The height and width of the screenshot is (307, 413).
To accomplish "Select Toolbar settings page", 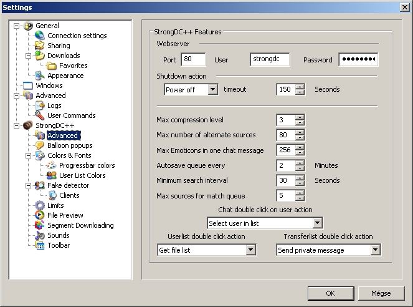I will [x=59, y=245].
